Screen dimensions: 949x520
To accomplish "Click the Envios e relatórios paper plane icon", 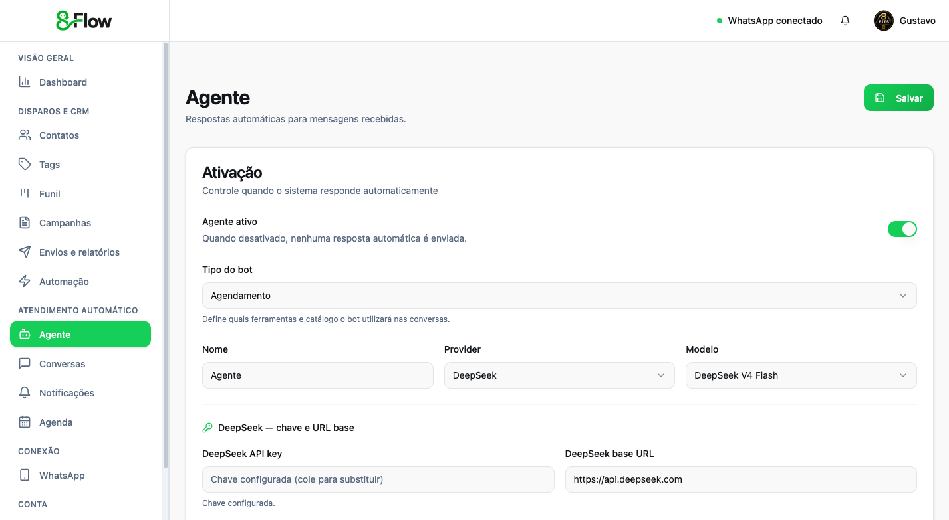I will pos(25,252).
